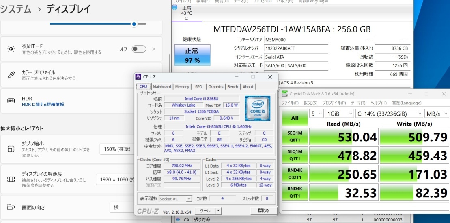Click the 530.04 read result value
The width and height of the screenshot is (450, 223).
tap(343, 137)
